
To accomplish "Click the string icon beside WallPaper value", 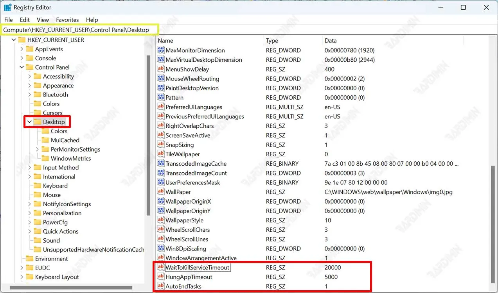I will [x=160, y=192].
